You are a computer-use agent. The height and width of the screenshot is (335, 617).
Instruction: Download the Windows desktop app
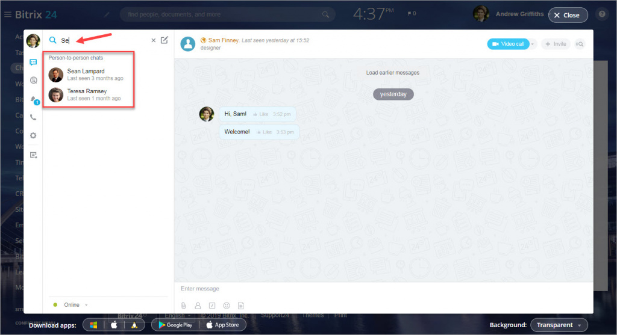[x=93, y=325]
